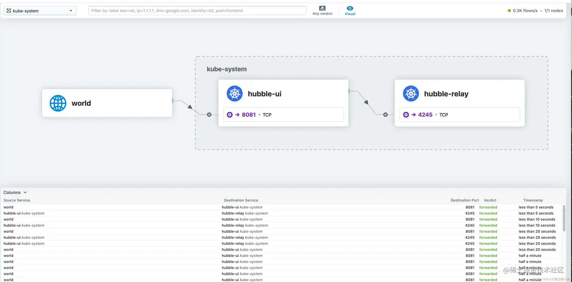Click the port 4245 TCP endpoint
Screen dimensions: 572x282
point(460,115)
